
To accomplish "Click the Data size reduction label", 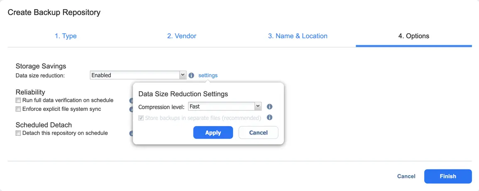I will 40,76.
